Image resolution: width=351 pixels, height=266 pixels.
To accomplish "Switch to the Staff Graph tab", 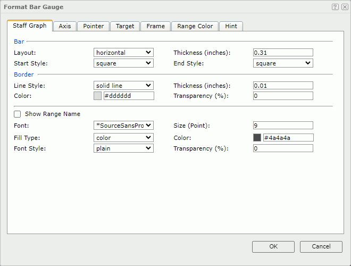I will [x=30, y=26].
